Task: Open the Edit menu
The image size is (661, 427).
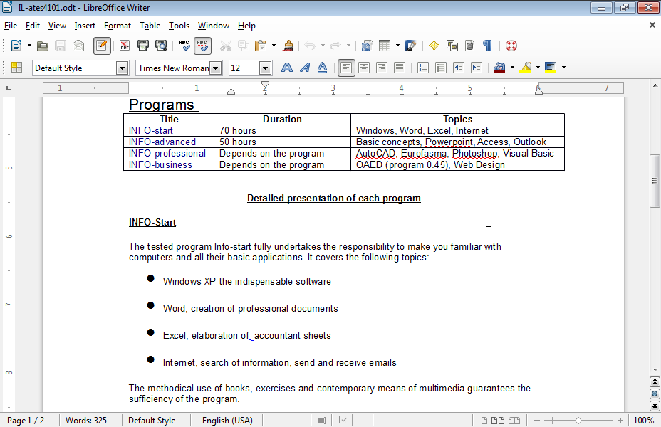Action: coord(33,26)
